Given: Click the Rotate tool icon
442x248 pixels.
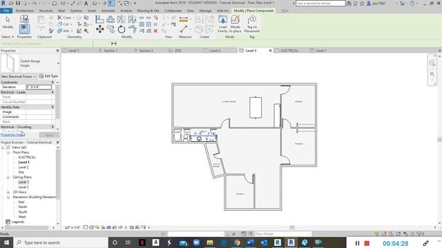Looking at the screenshot, I should tap(122, 29).
